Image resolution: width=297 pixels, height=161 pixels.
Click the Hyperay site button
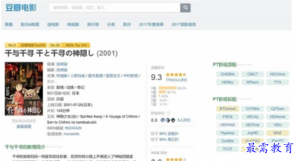coord(227,133)
